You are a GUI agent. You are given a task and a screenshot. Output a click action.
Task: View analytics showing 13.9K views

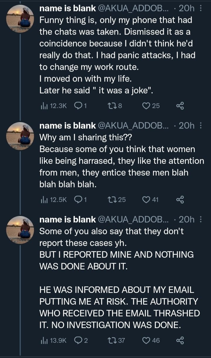(54, 340)
